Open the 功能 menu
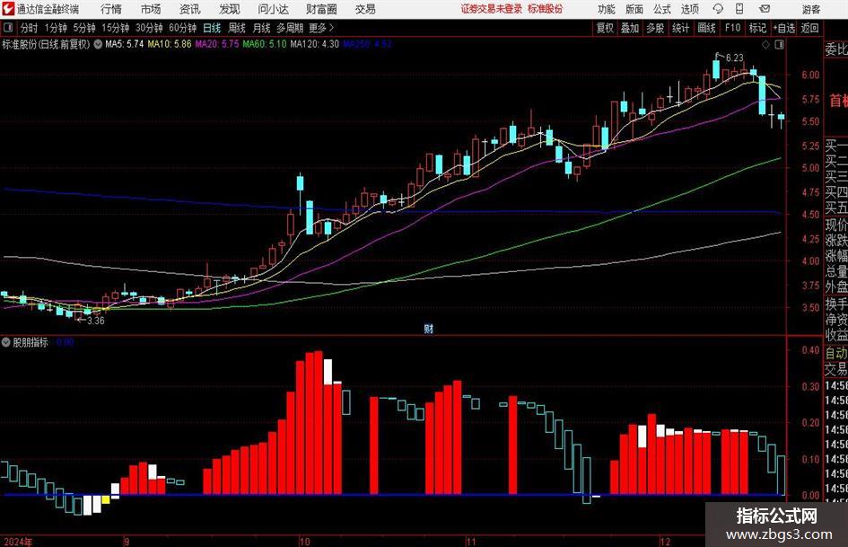Image resolution: width=848 pixels, height=547 pixels. point(607,9)
